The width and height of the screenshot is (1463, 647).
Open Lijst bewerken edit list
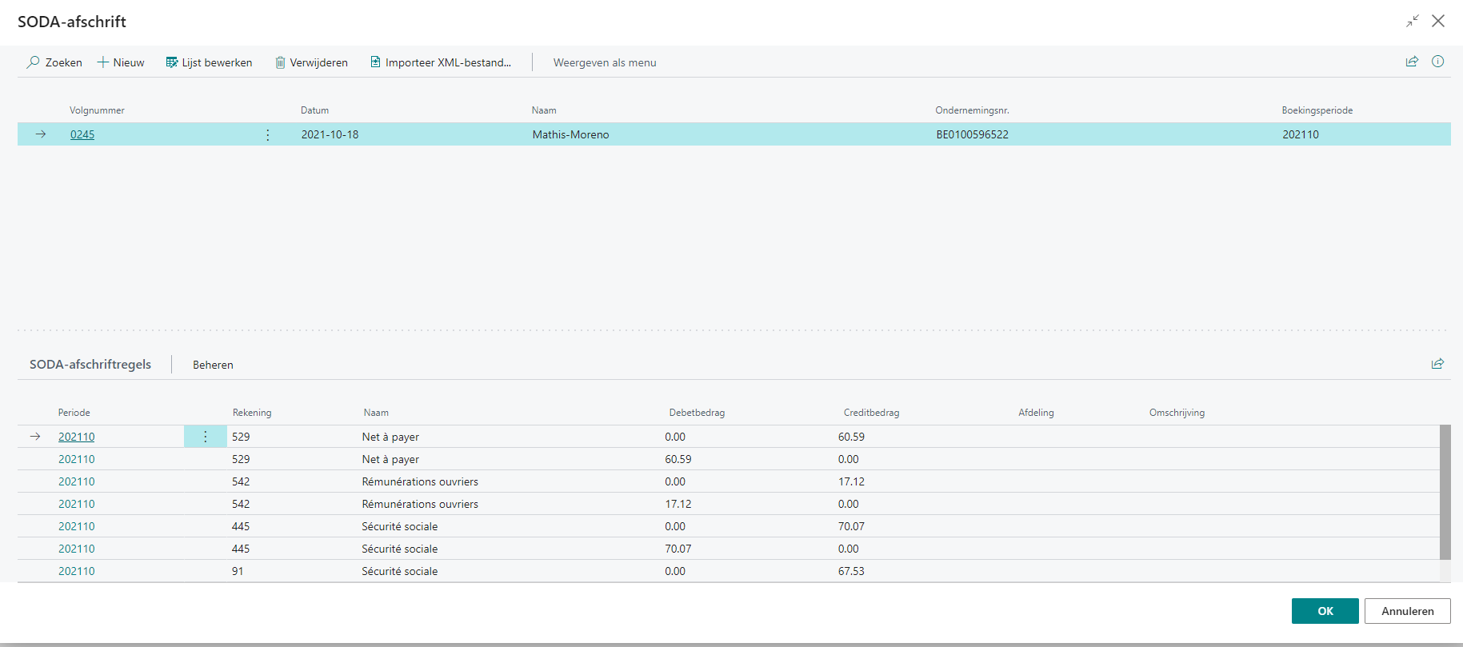(209, 62)
